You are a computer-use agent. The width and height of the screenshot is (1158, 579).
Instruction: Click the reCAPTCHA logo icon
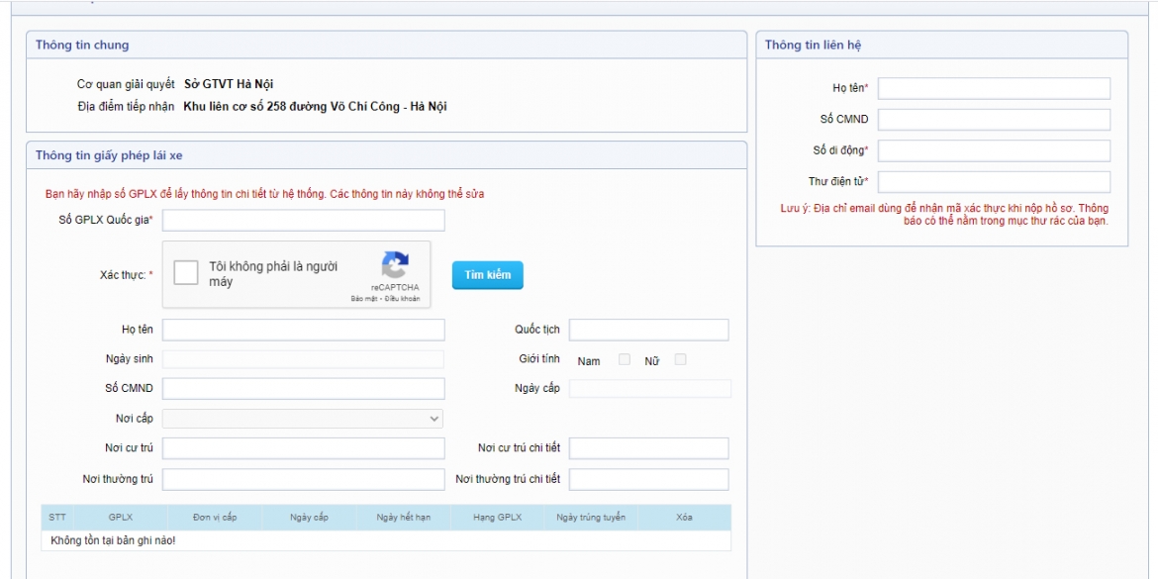pyautogui.click(x=395, y=265)
